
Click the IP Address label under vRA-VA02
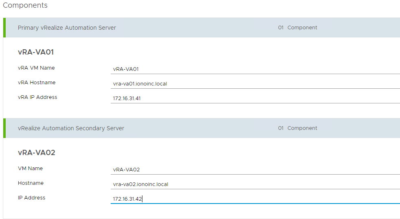[x=31, y=198]
